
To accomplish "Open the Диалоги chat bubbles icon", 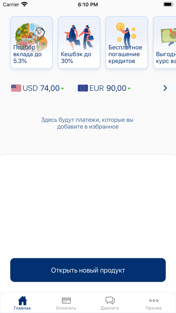I will pos(110,300).
